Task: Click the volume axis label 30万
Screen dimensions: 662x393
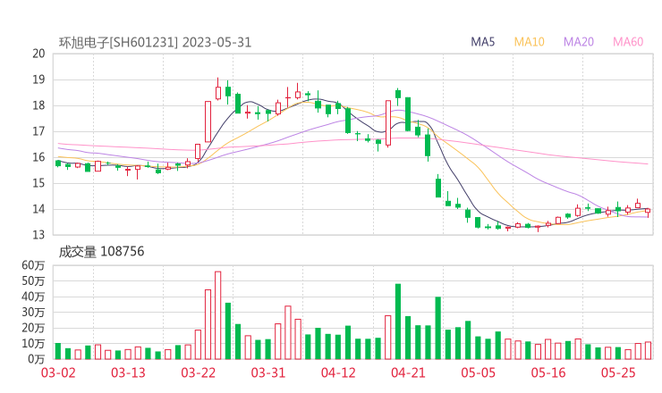Action: click(x=33, y=312)
